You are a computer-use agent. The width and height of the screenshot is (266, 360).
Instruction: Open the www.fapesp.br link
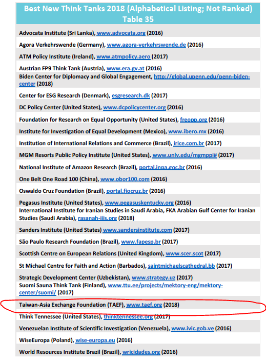141,242
